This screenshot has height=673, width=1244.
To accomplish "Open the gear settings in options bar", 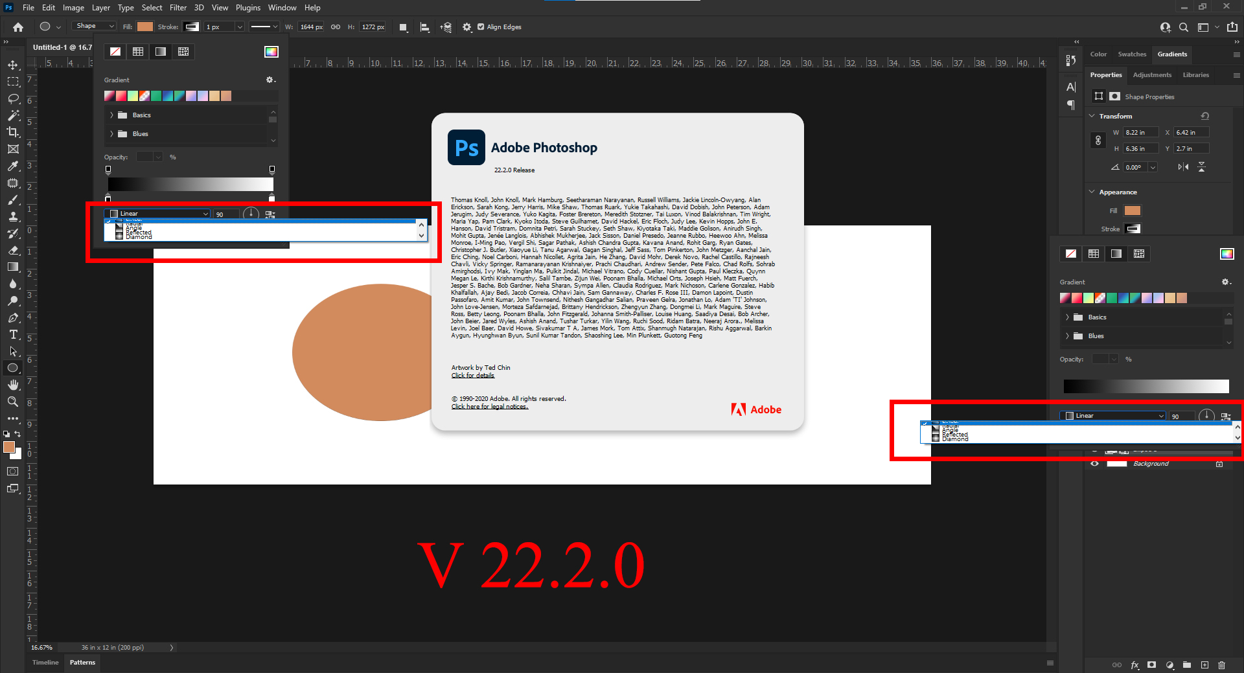I will point(466,27).
